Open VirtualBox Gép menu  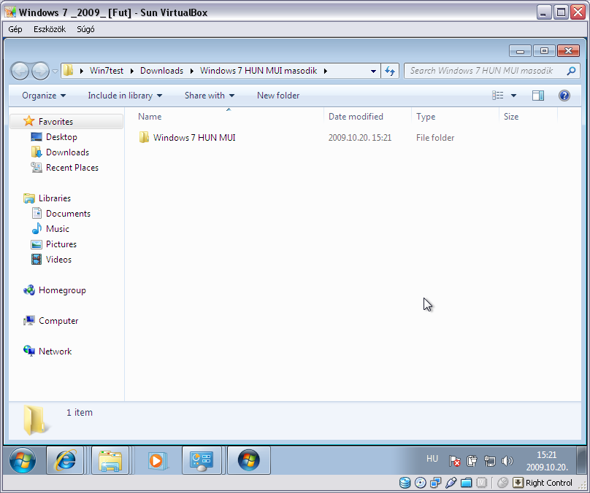coord(15,29)
